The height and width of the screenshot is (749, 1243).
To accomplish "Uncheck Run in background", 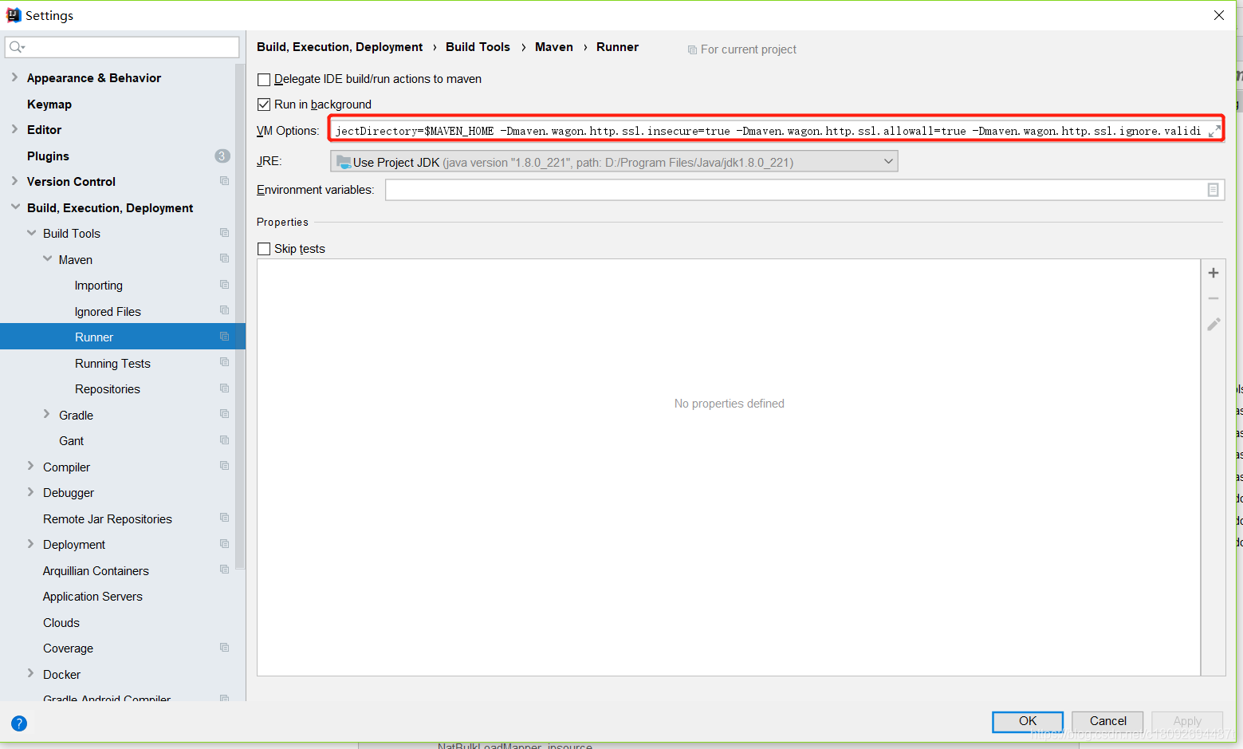I will click(x=264, y=104).
